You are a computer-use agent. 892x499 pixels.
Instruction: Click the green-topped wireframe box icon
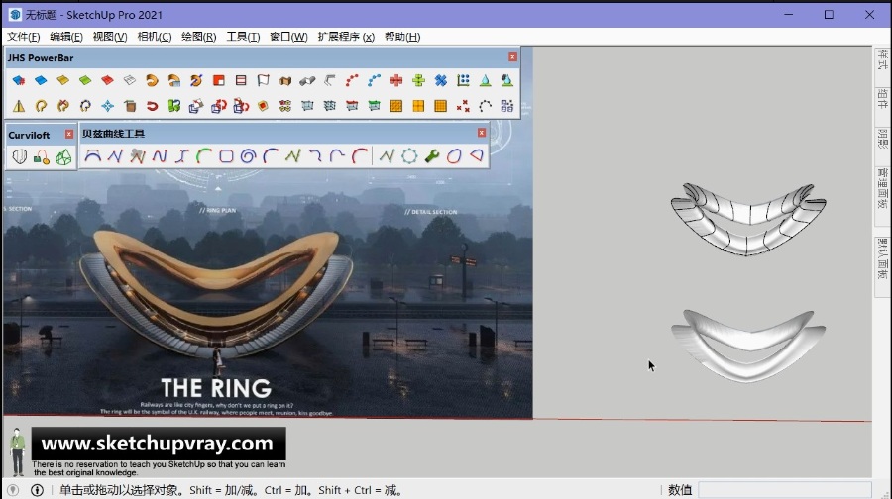[x=374, y=106]
